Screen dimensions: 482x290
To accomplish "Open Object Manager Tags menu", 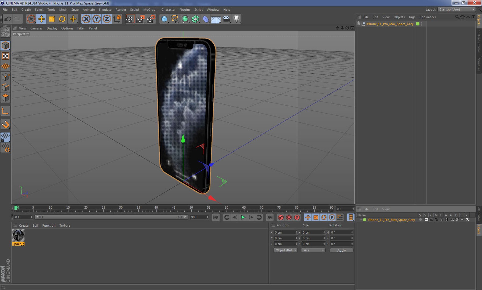I will click(x=412, y=17).
